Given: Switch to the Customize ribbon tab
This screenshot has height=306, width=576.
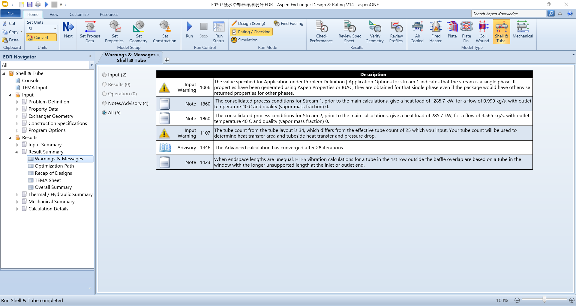Looking at the screenshot, I should point(79,14).
